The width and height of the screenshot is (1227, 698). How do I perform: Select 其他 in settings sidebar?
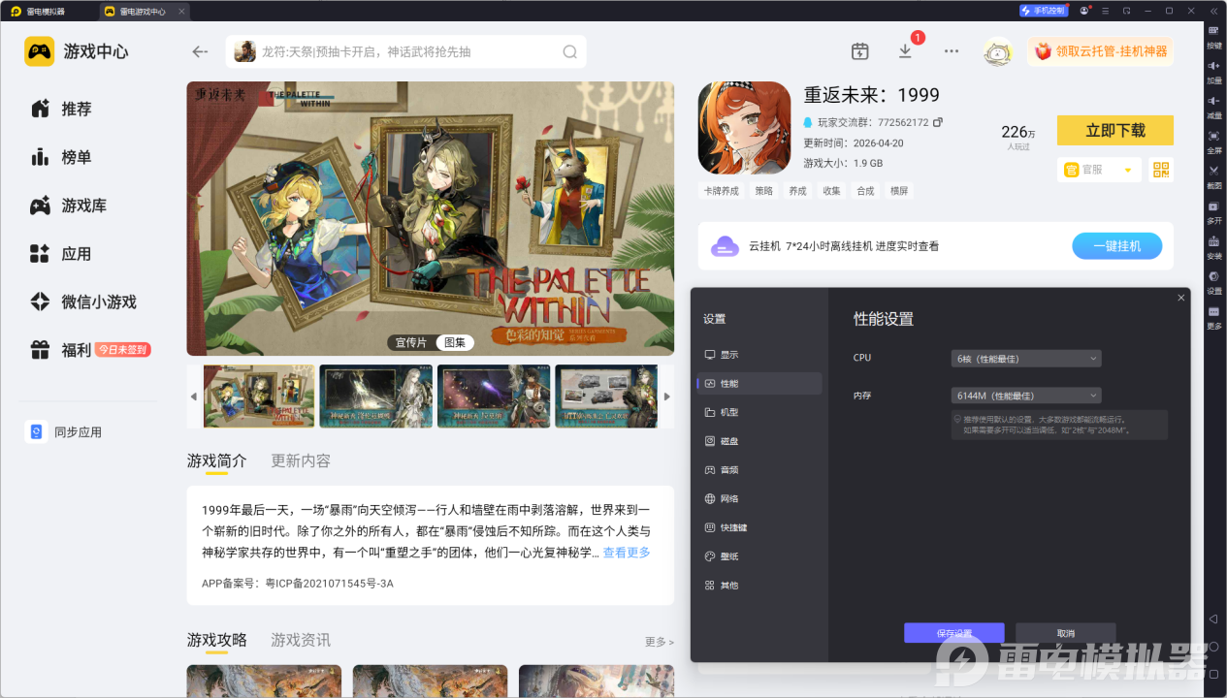[x=759, y=586]
